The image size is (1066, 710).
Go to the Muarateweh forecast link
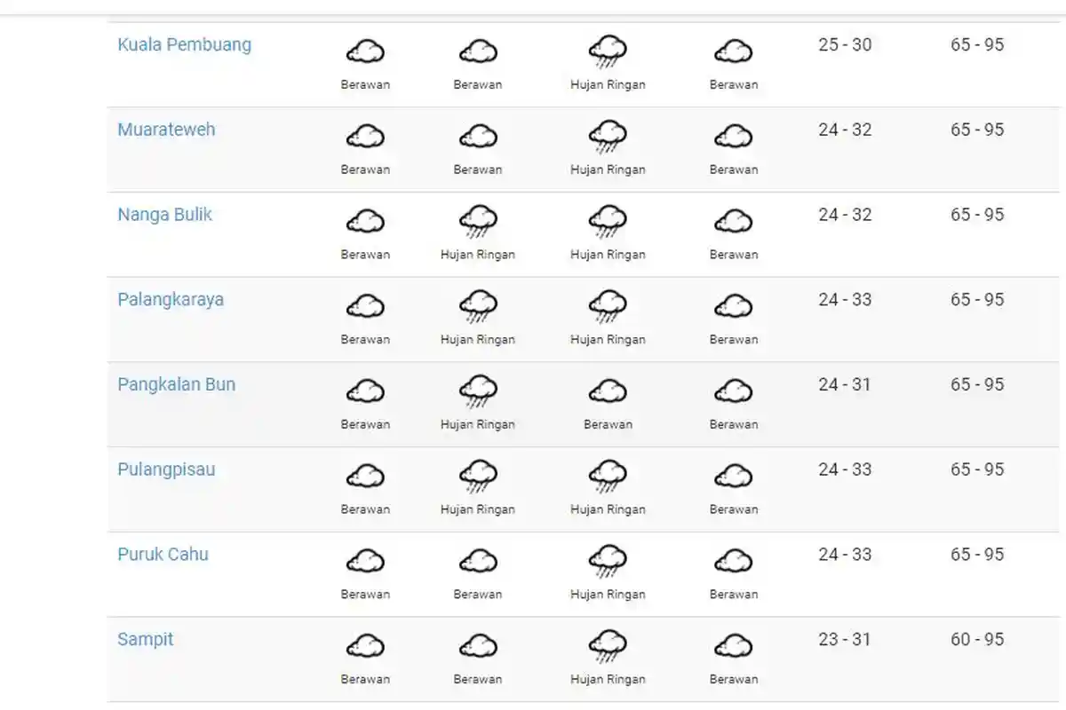pyautogui.click(x=166, y=130)
